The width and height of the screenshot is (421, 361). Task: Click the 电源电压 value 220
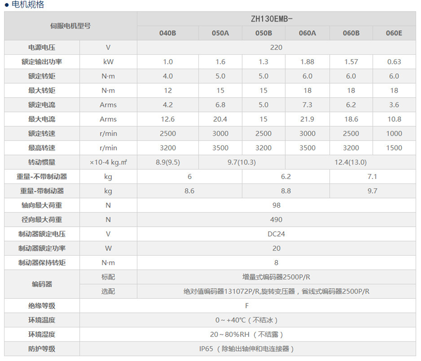tap(276, 48)
